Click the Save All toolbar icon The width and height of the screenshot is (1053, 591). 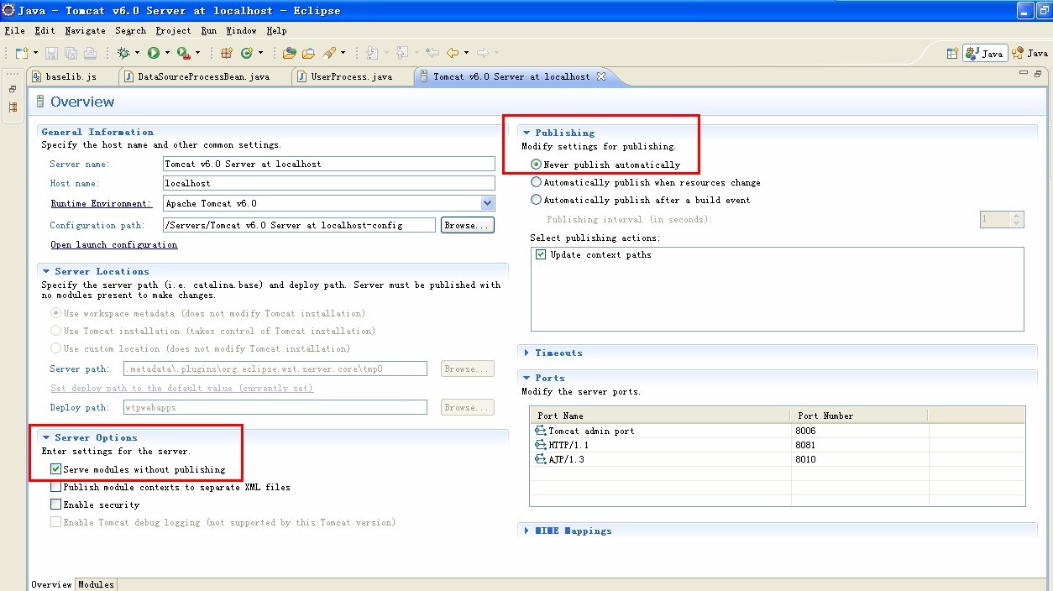[x=71, y=53]
